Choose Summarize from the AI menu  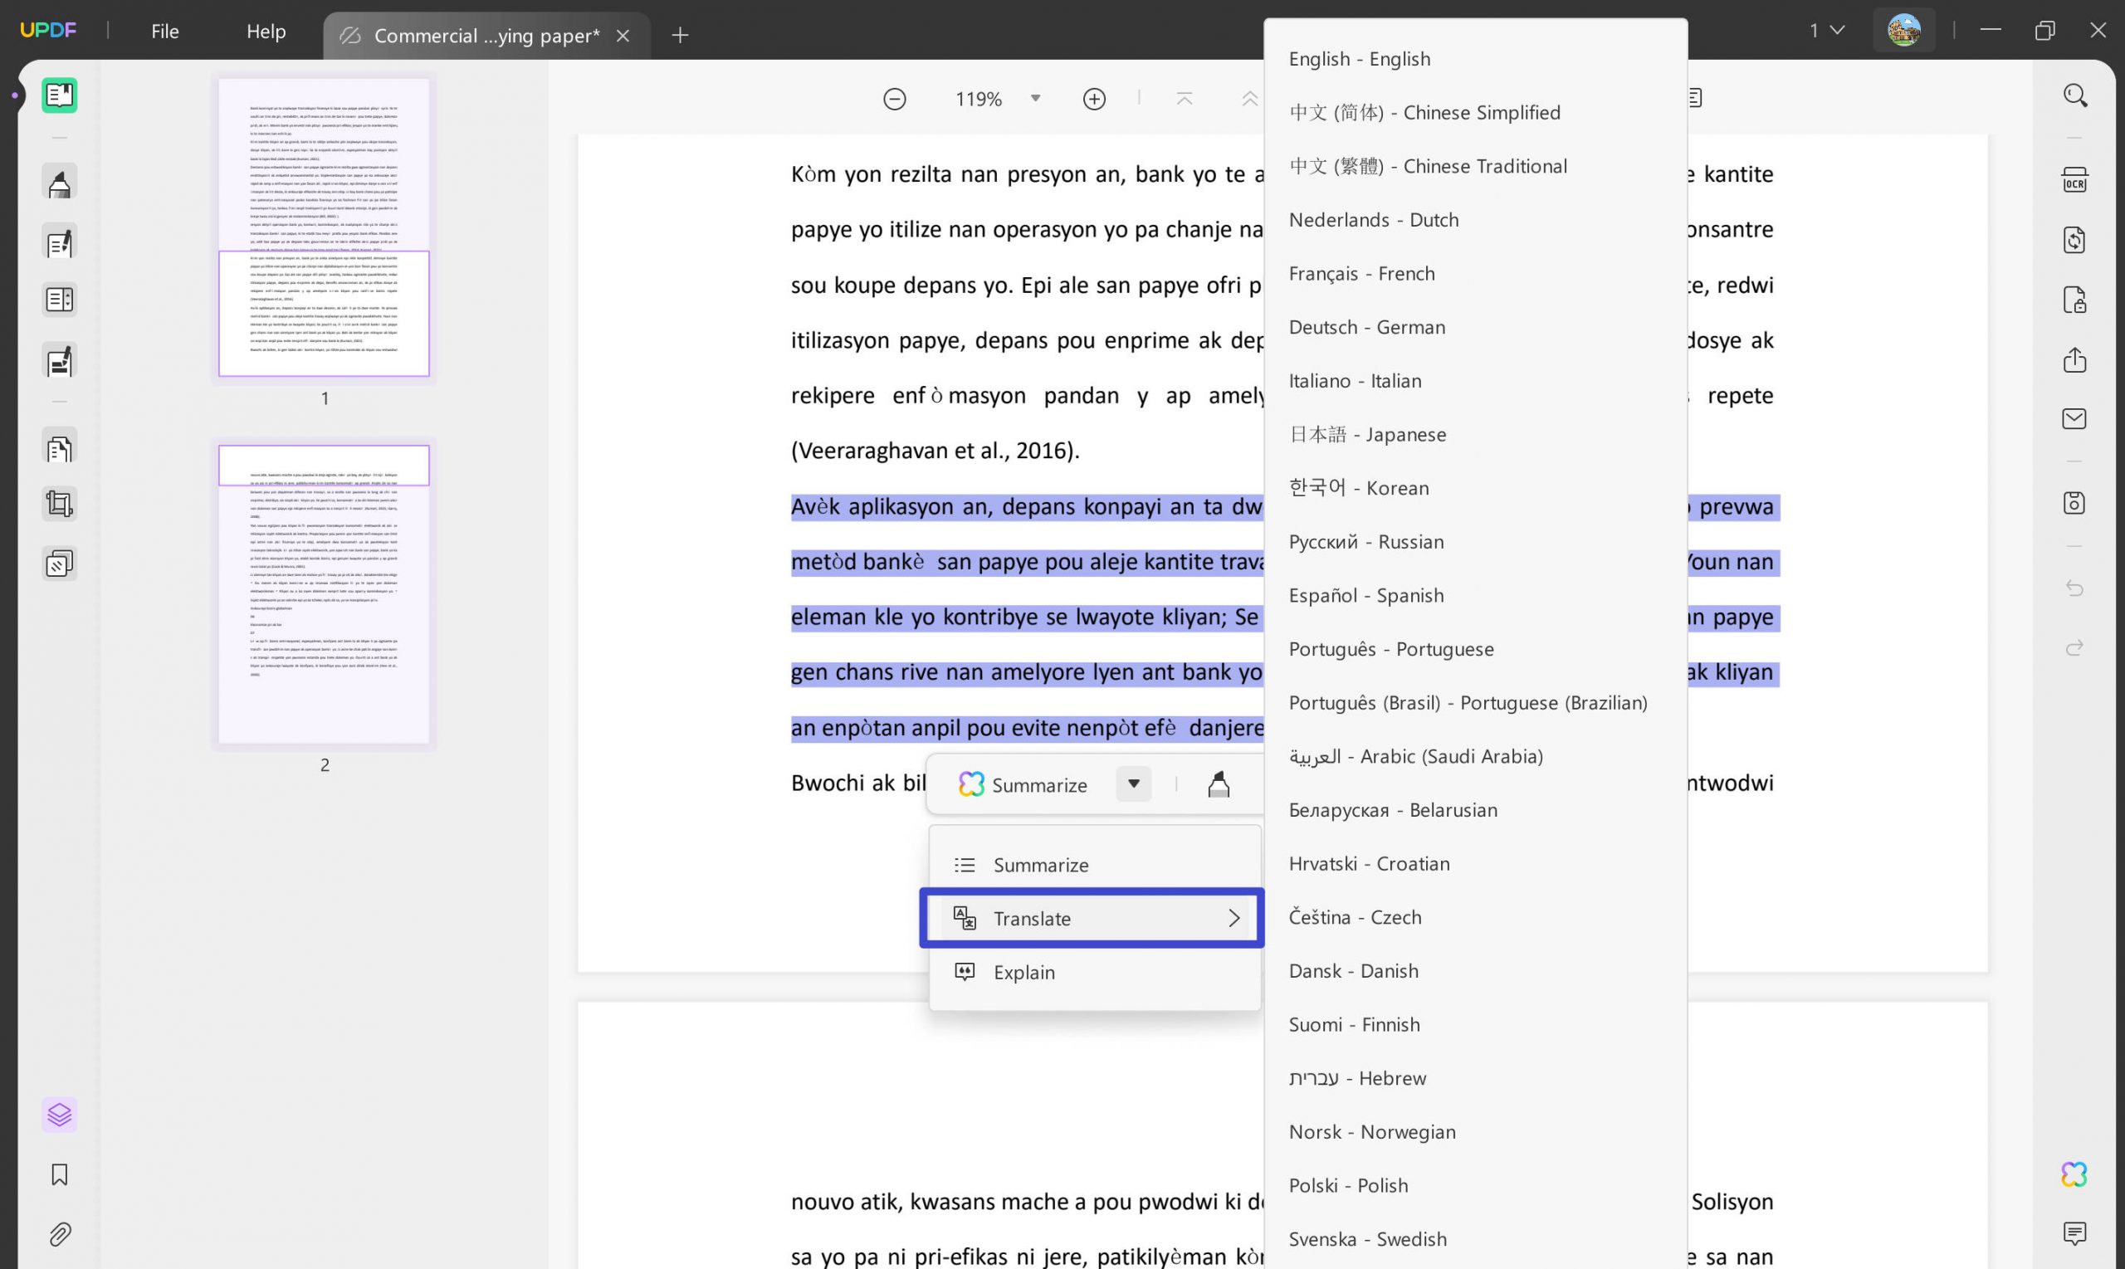1095,865
